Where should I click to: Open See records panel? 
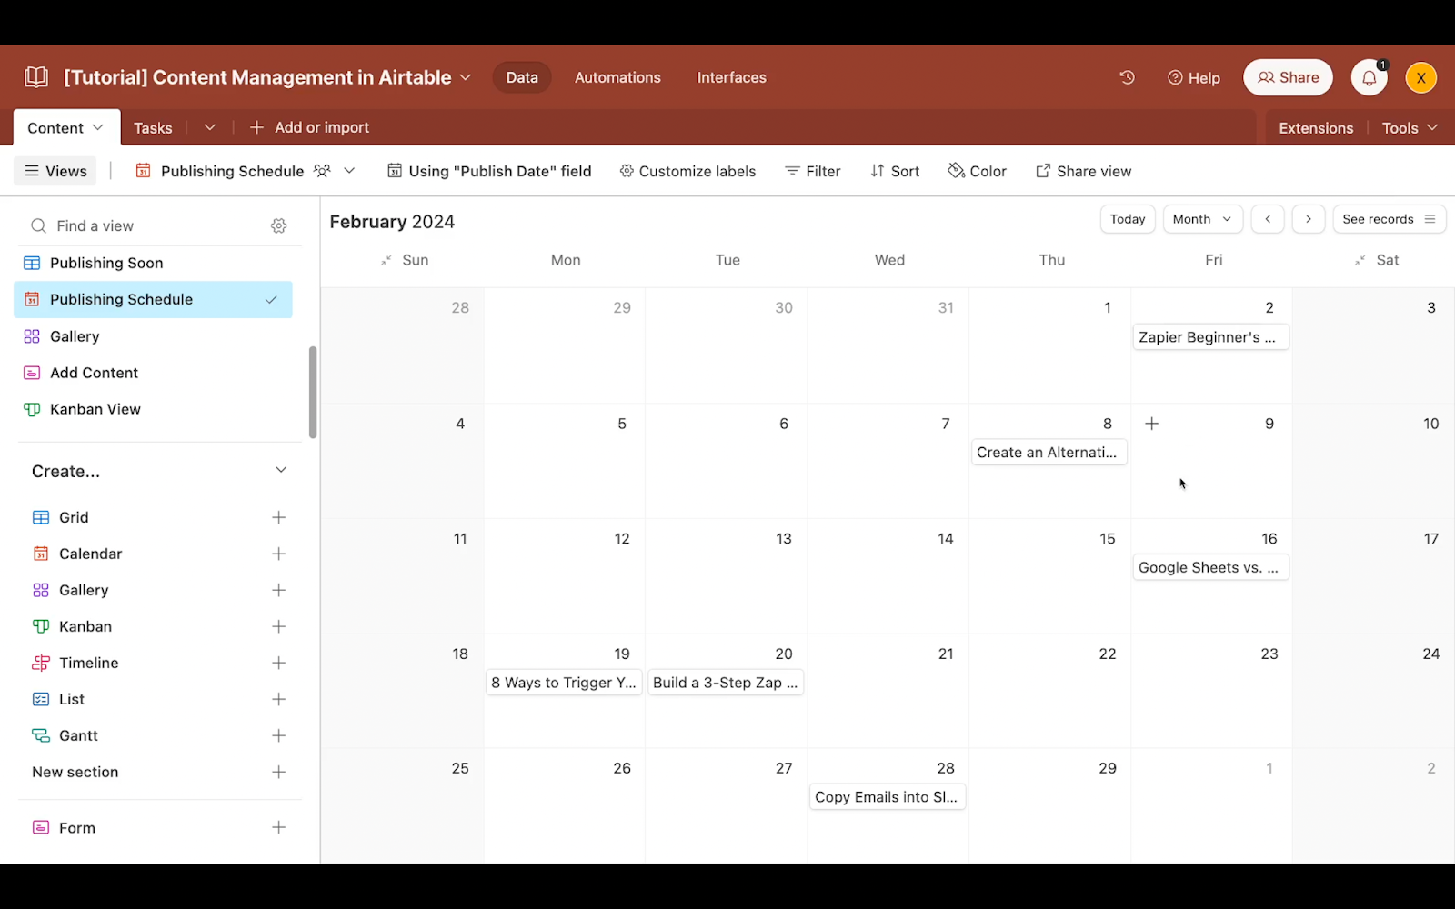click(x=1389, y=219)
